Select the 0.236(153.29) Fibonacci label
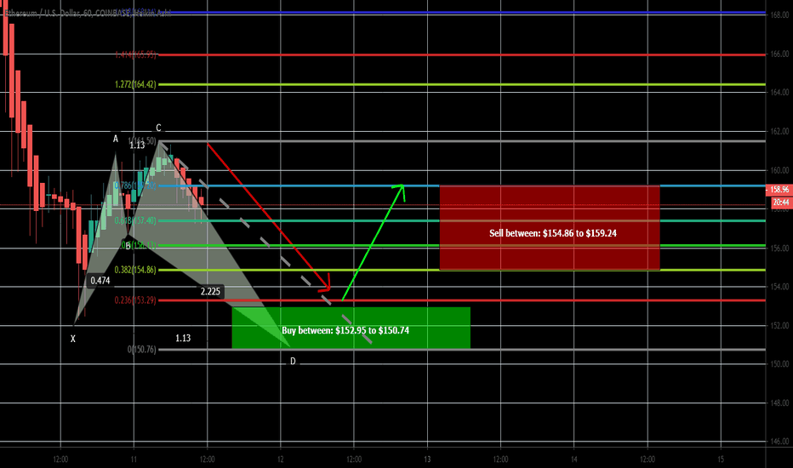793x468 pixels. tap(135, 300)
